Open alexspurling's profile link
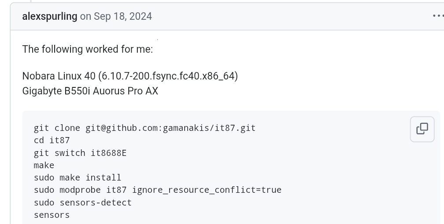This screenshot has width=444, height=224. tap(49, 16)
